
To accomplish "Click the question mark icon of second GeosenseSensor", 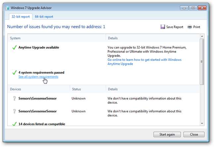I will click(x=14, y=111).
